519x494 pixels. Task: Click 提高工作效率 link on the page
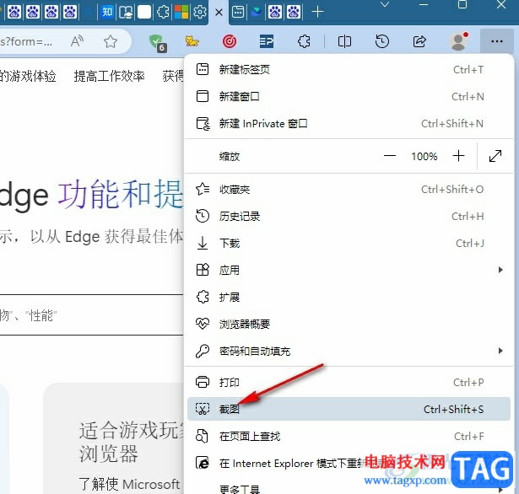[109, 77]
